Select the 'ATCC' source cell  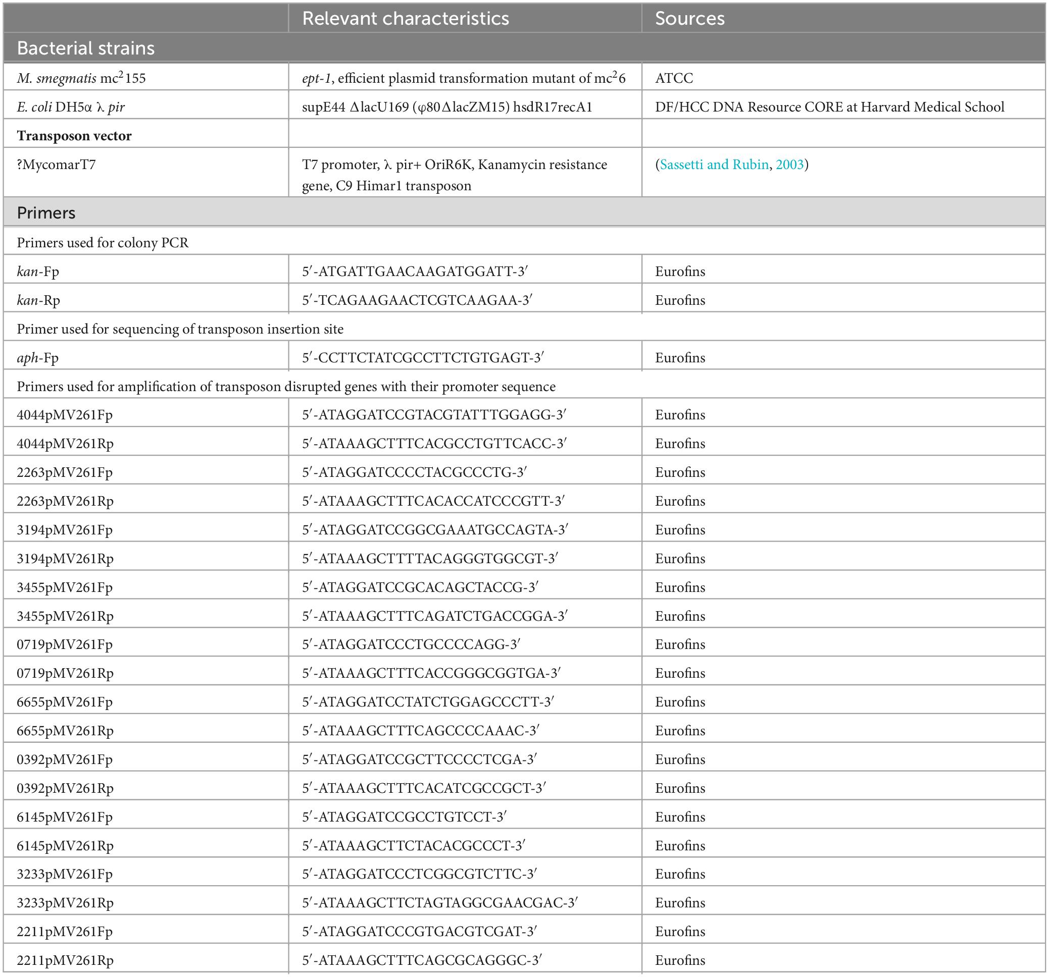[x=674, y=78]
